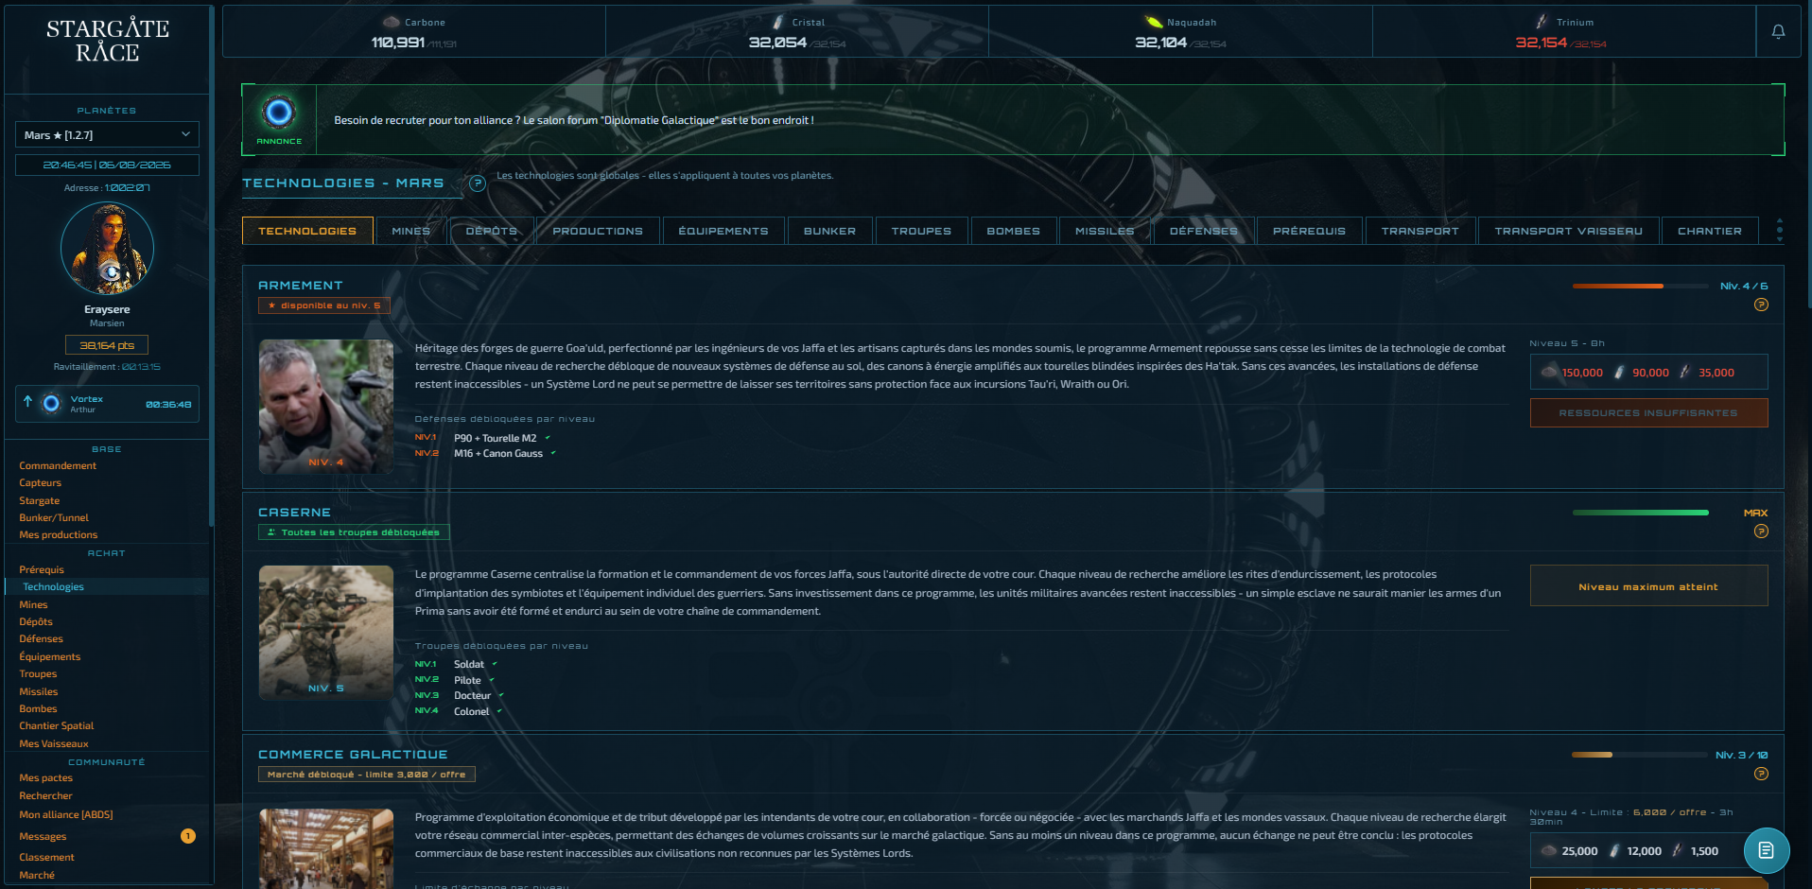Viewport: 1812px width, 889px height.
Task: Click the Ressources Insuffisantes button
Action: pos(1648,412)
